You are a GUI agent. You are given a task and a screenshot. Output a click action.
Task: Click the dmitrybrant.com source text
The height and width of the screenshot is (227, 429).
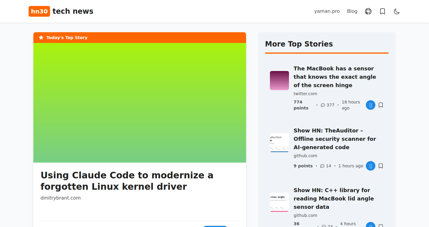coord(60,198)
